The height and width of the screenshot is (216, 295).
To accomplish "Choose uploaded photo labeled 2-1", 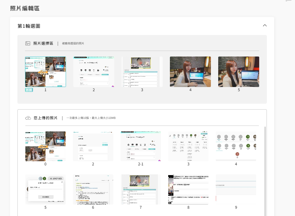I will coord(141,146).
